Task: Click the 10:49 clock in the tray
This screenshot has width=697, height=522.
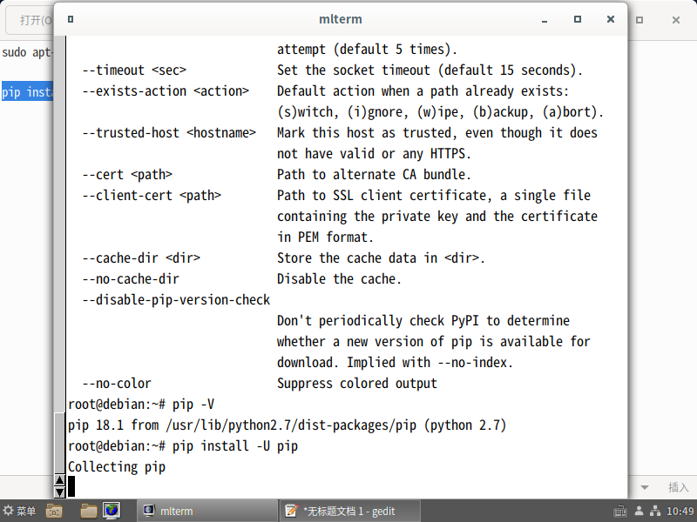Action: [679, 511]
